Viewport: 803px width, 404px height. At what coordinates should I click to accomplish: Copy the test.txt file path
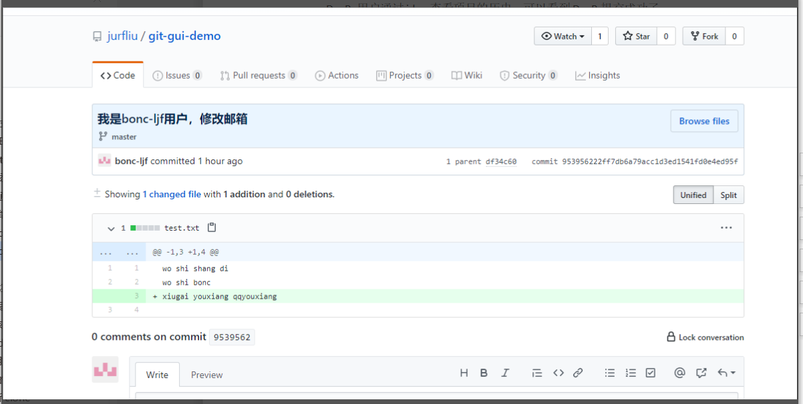[211, 227]
